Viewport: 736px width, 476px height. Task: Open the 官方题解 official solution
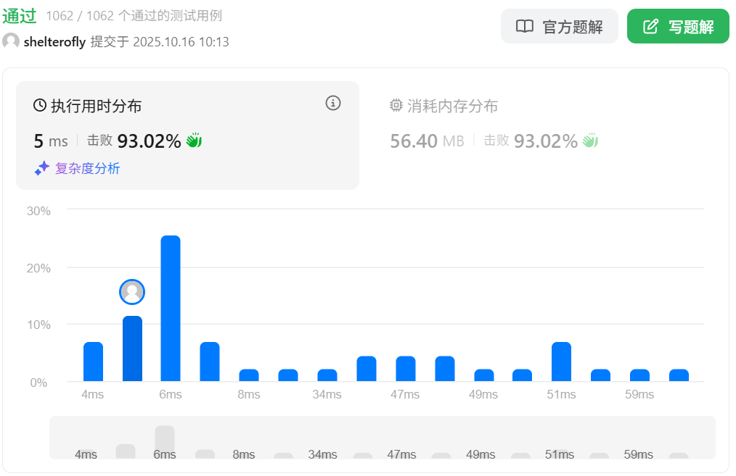(559, 27)
